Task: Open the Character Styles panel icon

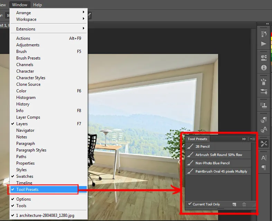Action: pos(264,129)
